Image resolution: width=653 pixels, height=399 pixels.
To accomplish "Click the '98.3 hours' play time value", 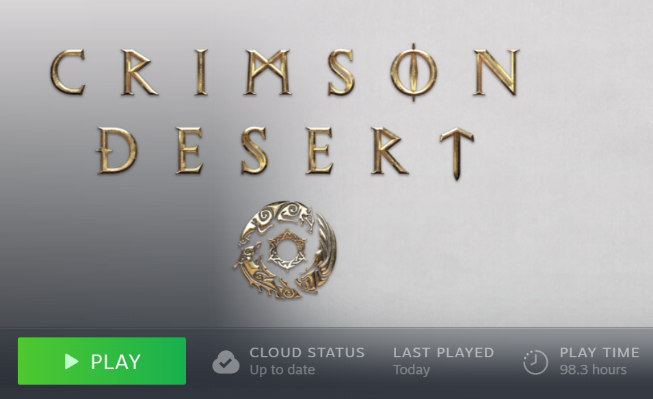I will pos(593,370).
